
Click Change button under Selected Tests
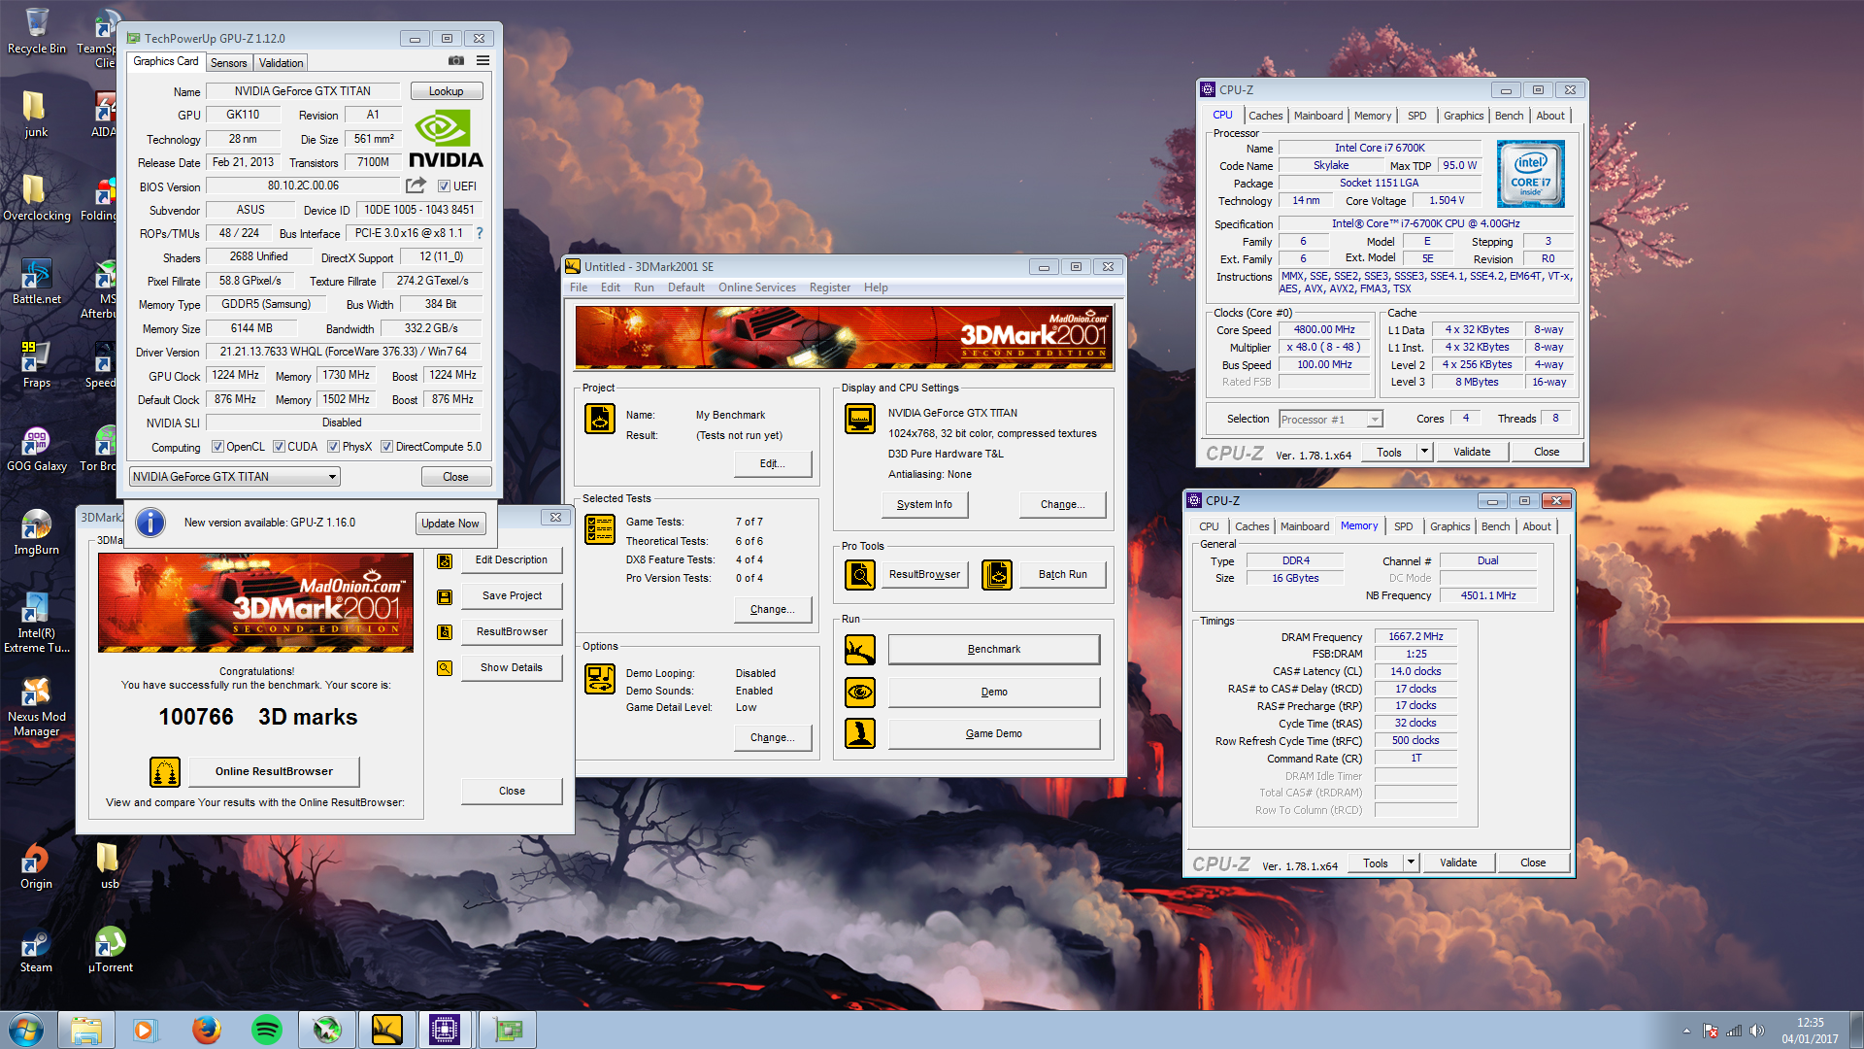point(773,610)
